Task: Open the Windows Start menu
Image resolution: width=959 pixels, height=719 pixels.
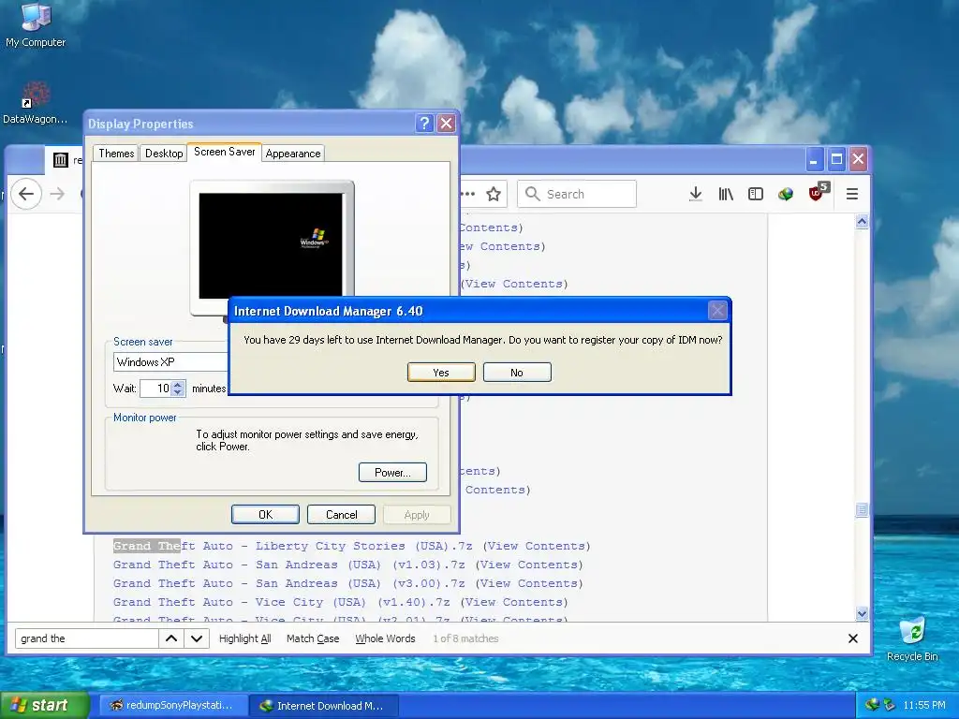Action: (x=44, y=705)
